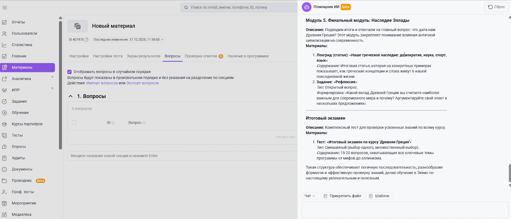Open the Наличие в программах tab
This screenshot has height=219, width=511.
pyautogui.click(x=248, y=56)
